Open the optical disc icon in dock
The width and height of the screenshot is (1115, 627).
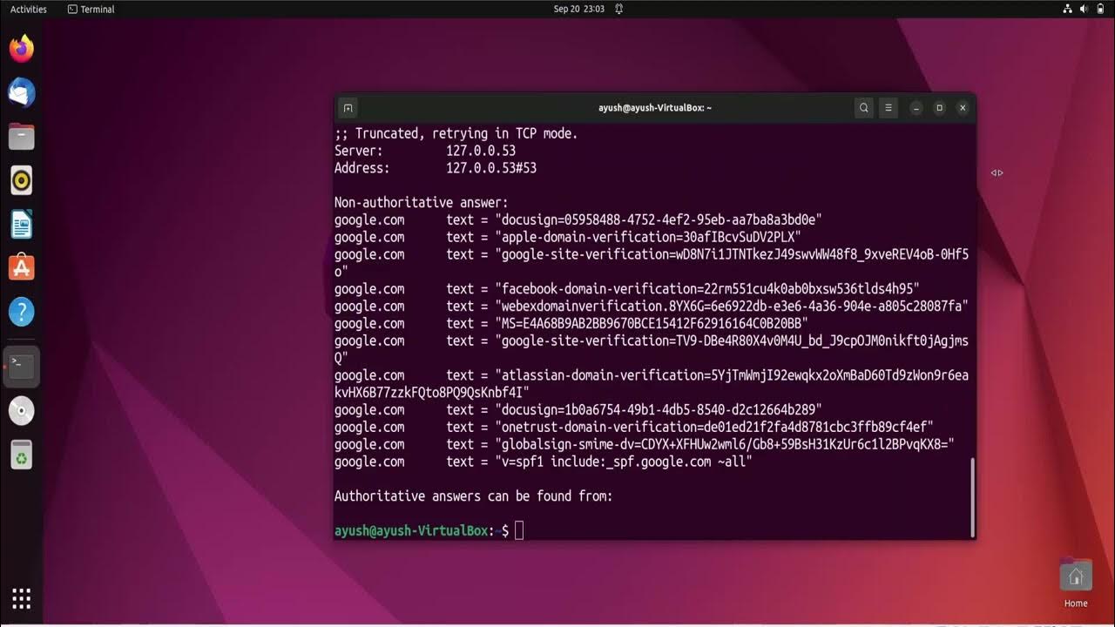tap(22, 411)
